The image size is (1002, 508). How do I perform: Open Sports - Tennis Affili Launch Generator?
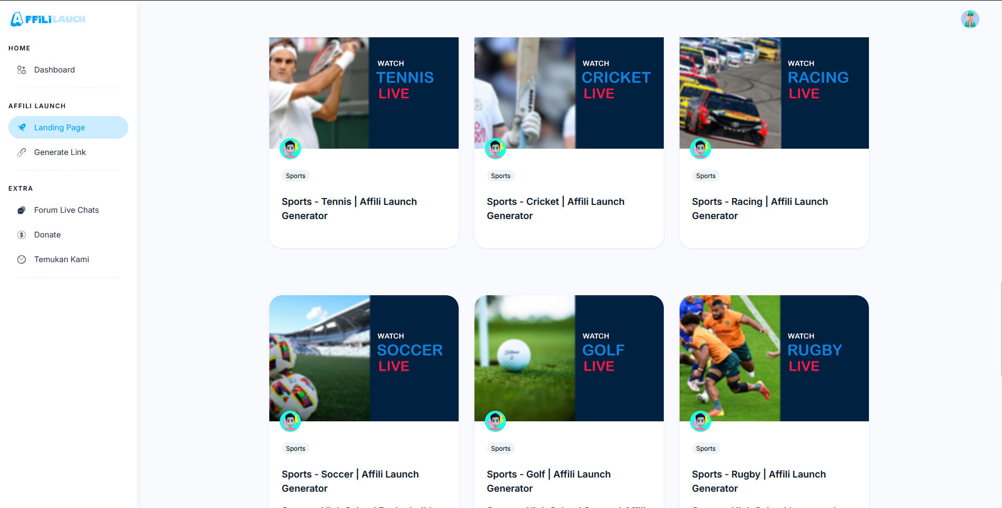coord(349,209)
